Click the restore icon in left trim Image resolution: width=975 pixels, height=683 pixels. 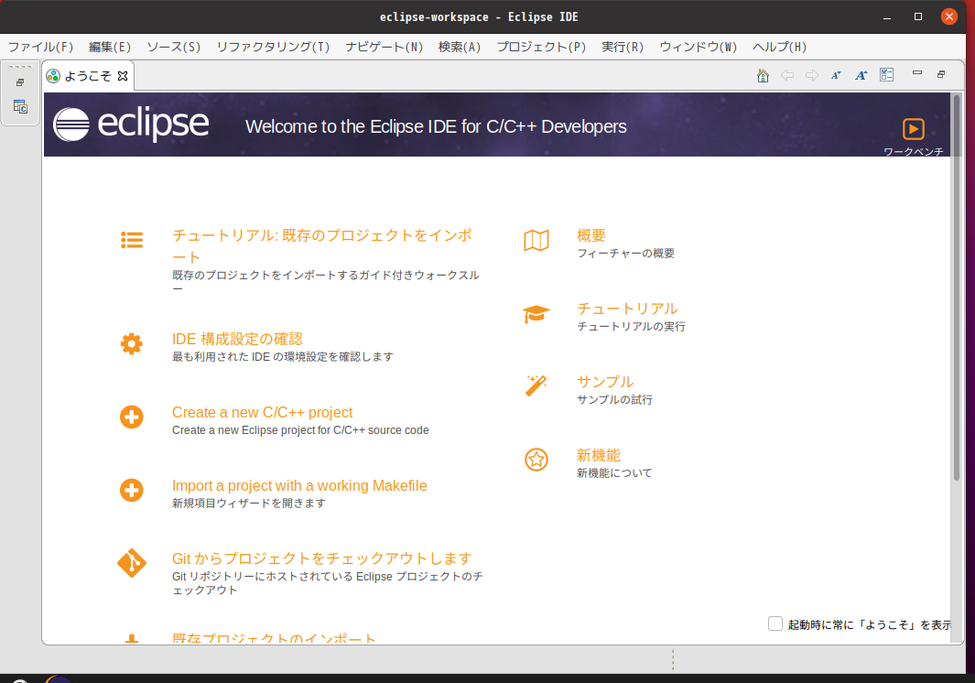tap(20, 82)
